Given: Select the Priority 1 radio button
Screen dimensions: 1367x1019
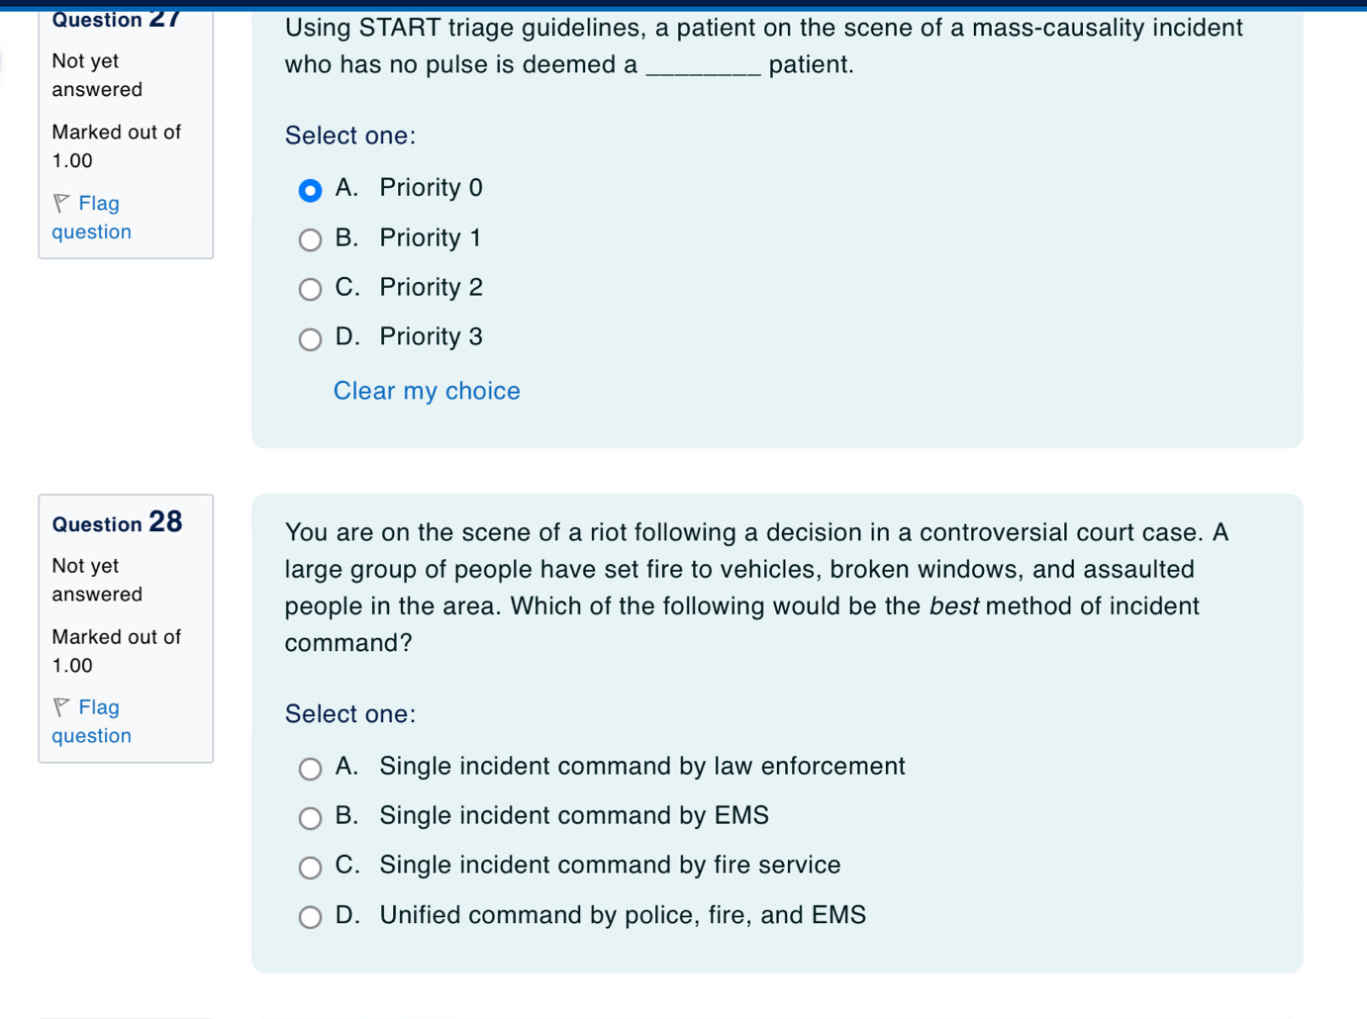Looking at the screenshot, I should coord(310,239).
